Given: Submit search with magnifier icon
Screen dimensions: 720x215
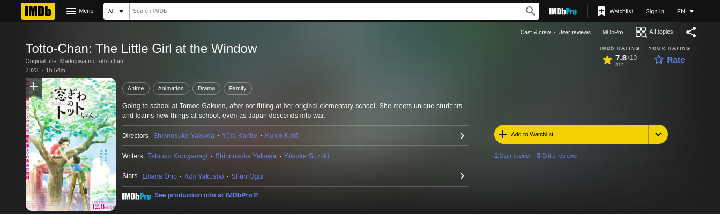Looking at the screenshot, I should coord(530,11).
